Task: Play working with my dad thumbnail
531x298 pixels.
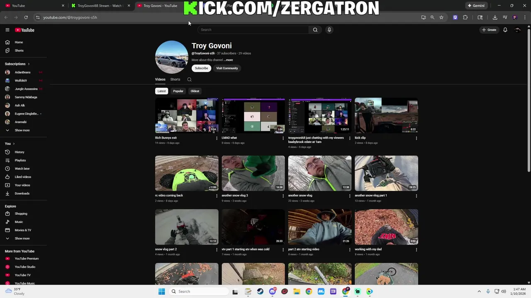Action: 386,227
